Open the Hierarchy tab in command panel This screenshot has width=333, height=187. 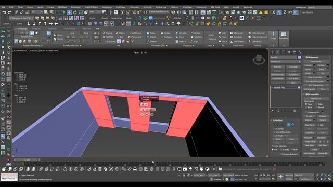(x=283, y=52)
